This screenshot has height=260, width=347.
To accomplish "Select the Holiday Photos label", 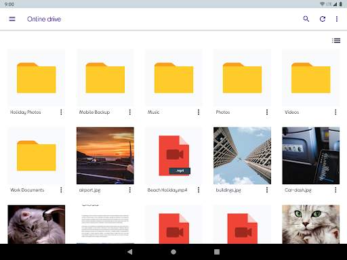I will click(x=26, y=112).
